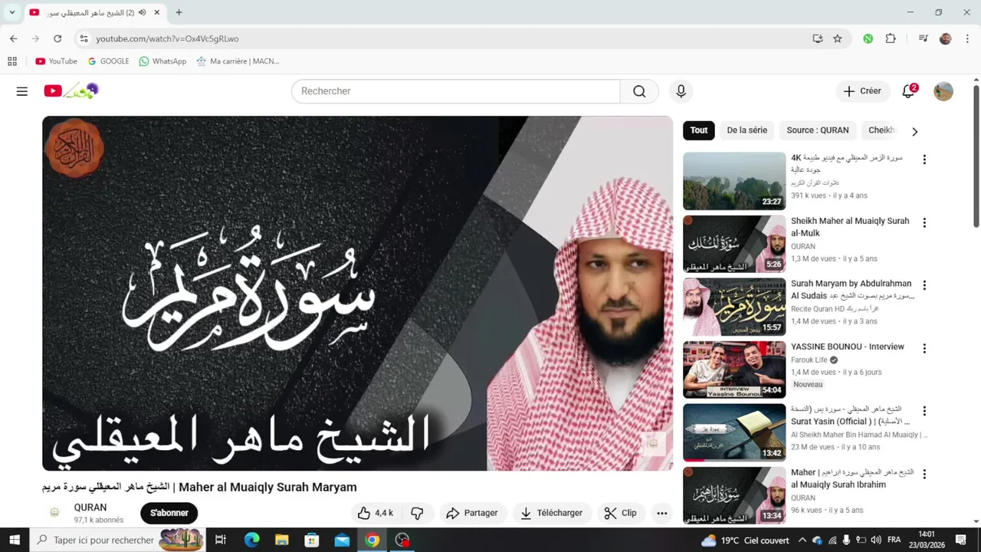Open the account avatar menu
Image resolution: width=981 pixels, height=552 pixels.
pos(943,91)
